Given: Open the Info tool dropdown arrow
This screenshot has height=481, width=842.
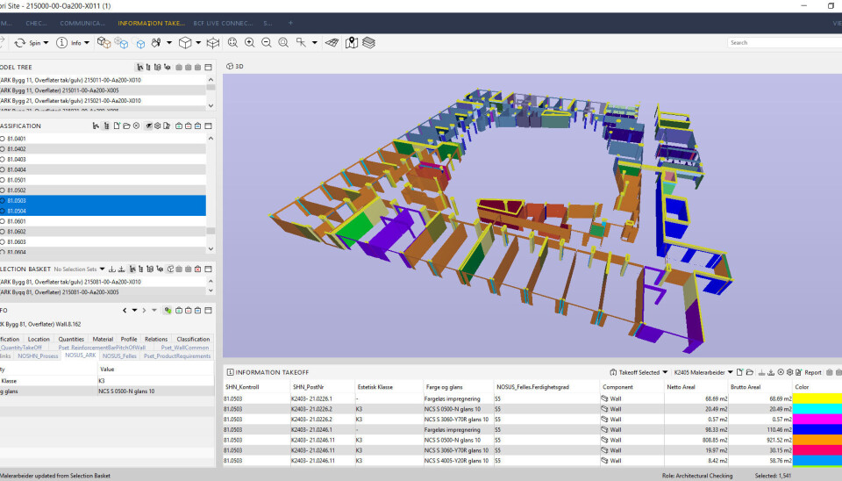Looking at the screenshot, I should [87, 43].
